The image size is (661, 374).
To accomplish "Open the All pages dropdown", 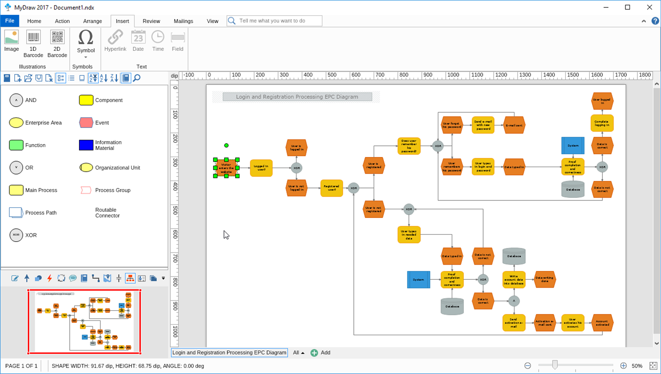I will pyautogui.click(x=298, y=353).
